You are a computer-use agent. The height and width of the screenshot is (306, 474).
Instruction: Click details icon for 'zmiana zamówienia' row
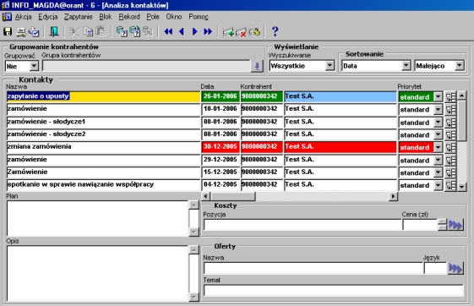coord(450,147)
